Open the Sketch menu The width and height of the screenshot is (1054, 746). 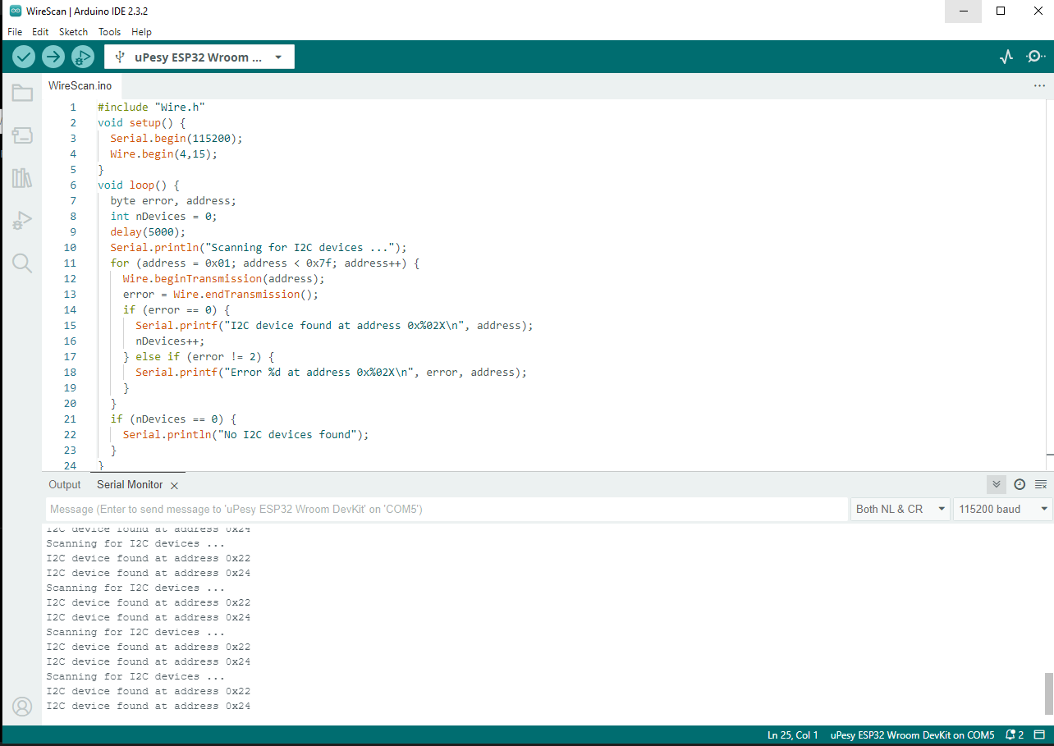coord(73,32)
